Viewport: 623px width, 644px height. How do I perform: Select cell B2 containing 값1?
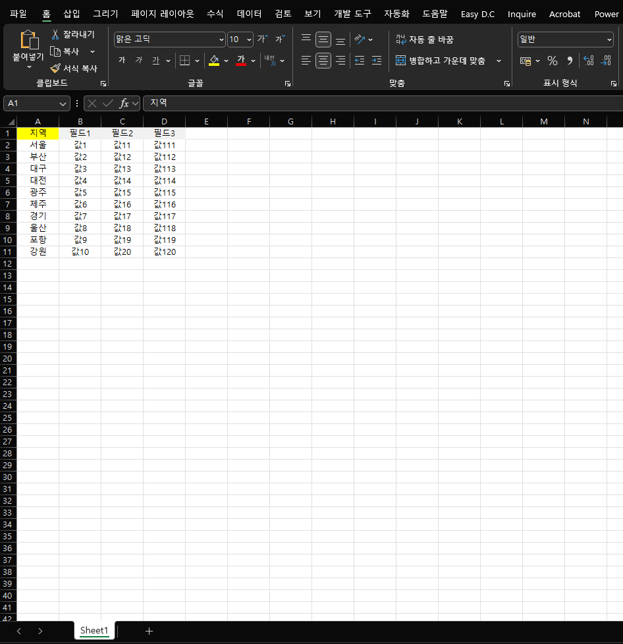[x=80, y=145]
